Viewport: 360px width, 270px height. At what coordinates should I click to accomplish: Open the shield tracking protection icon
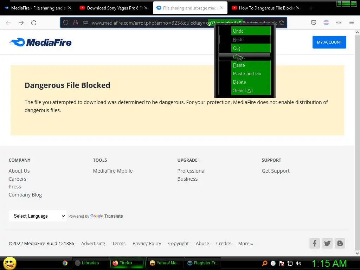(x=66, y=22)
